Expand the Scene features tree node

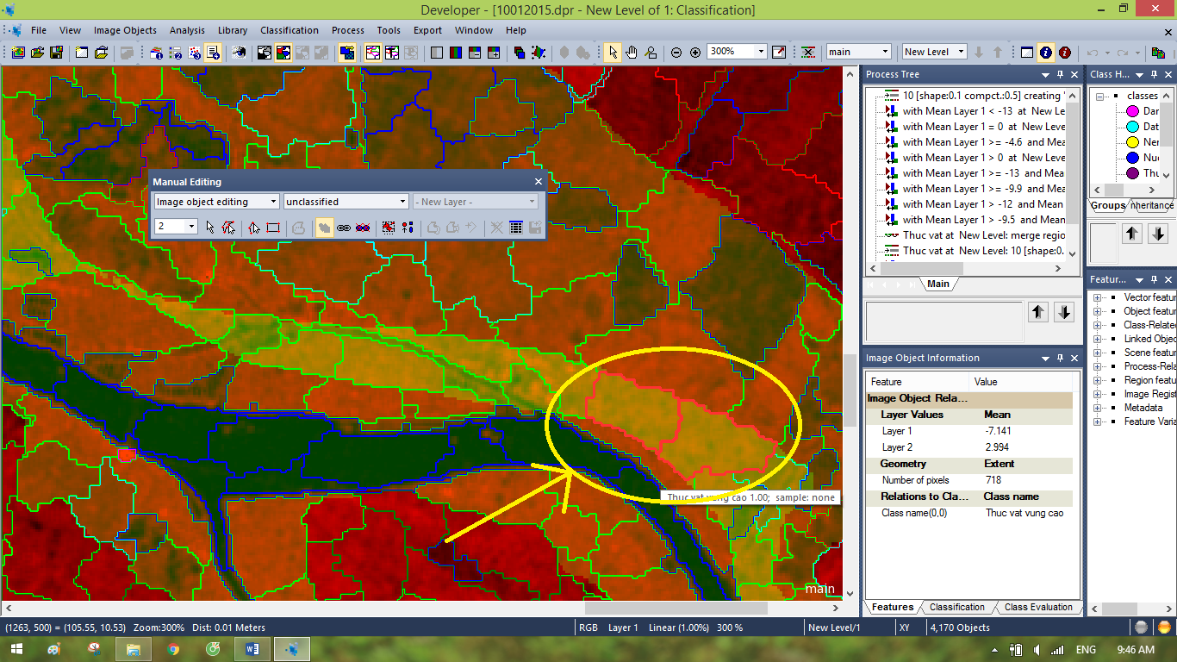pyautogui.click(x=1099, y=353)
